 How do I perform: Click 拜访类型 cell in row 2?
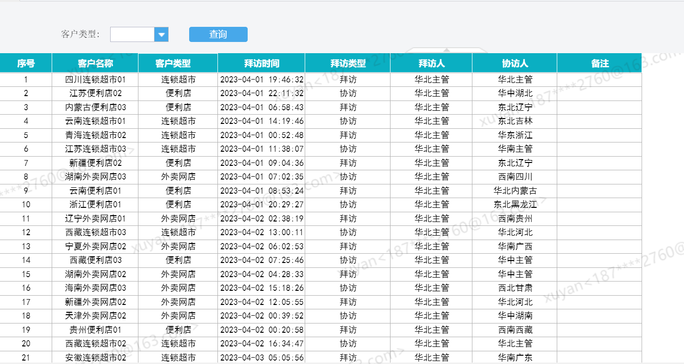coord(348,93)
